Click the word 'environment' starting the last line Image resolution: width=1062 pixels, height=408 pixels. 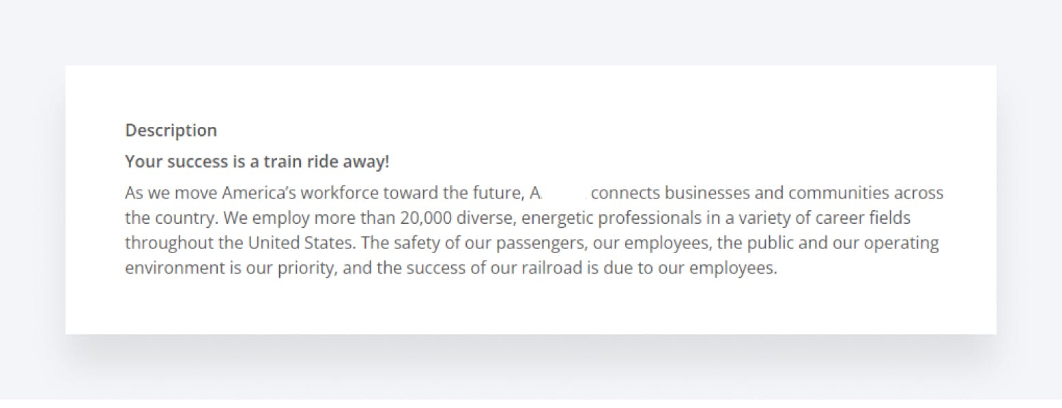(174, 267)
